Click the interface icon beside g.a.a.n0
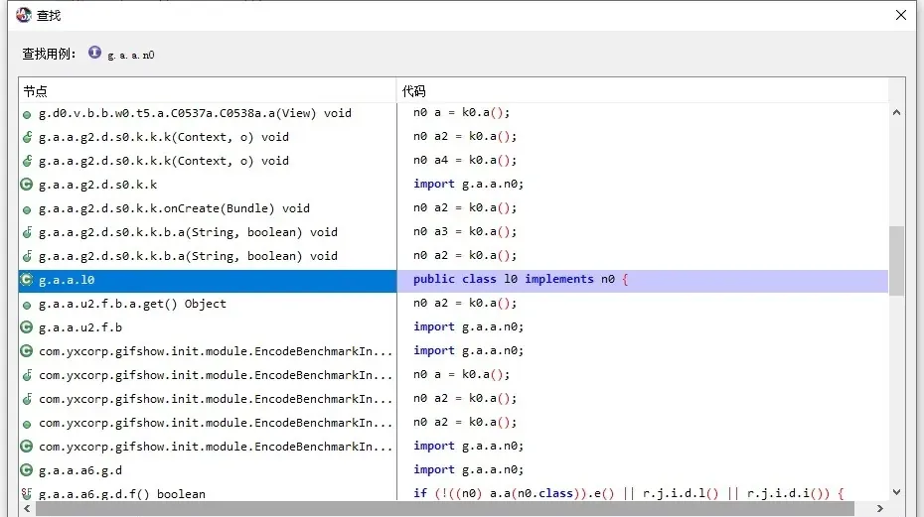The image size is (924, 517). [x=94, y=53]
